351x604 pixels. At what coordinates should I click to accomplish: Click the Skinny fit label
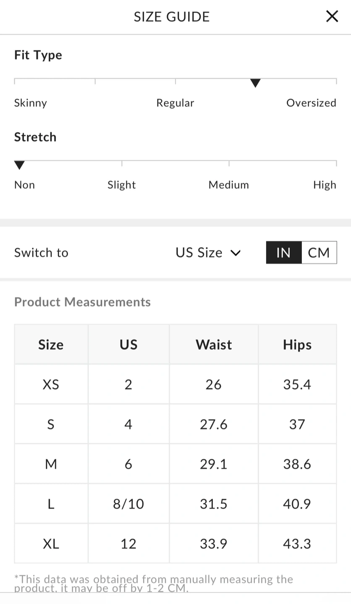click(31, 103)
